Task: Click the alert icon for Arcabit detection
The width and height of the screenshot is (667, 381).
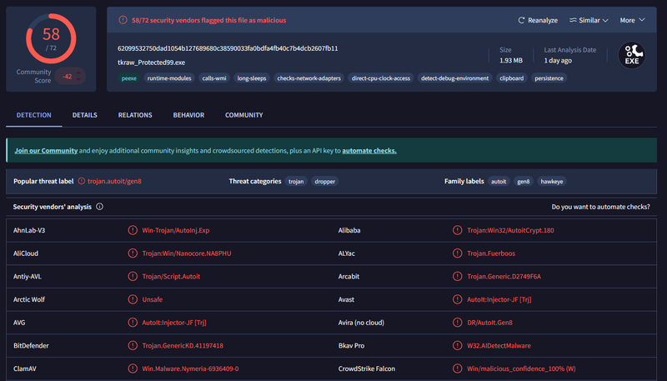Action: (x=457, y=276)
